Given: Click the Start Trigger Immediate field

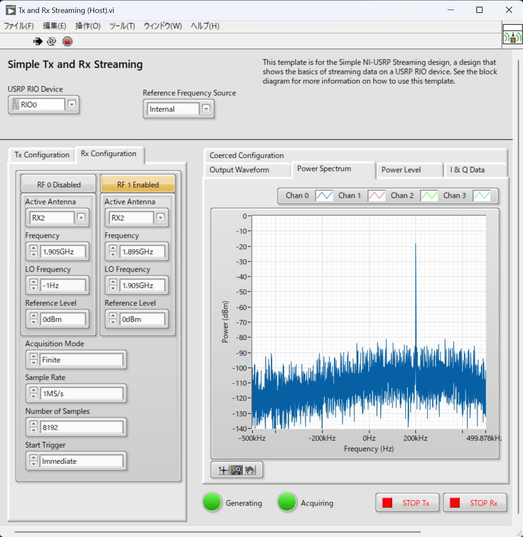Looking at the screenshot, I should tap(82, 461).
